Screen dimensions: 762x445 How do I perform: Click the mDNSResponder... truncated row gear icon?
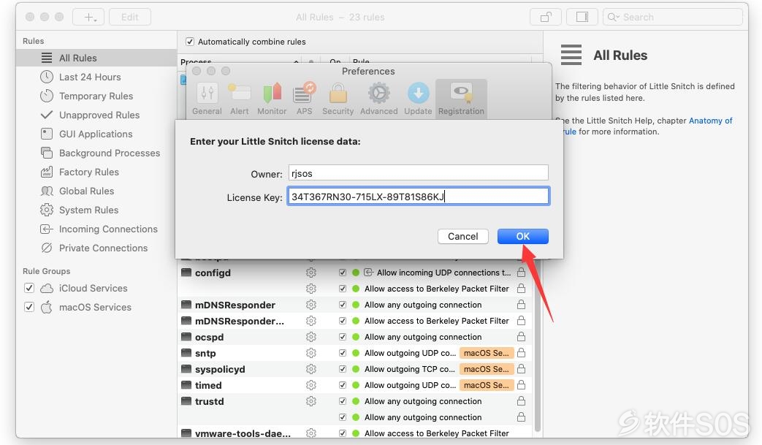(311, 321)
